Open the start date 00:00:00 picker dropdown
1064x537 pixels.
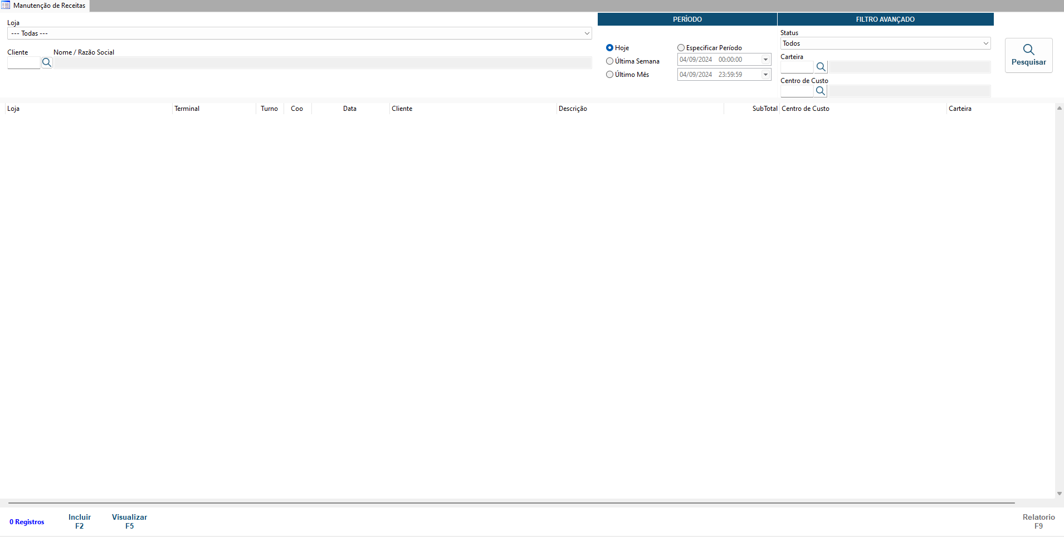pyautogui.click(x=765, y=60)
